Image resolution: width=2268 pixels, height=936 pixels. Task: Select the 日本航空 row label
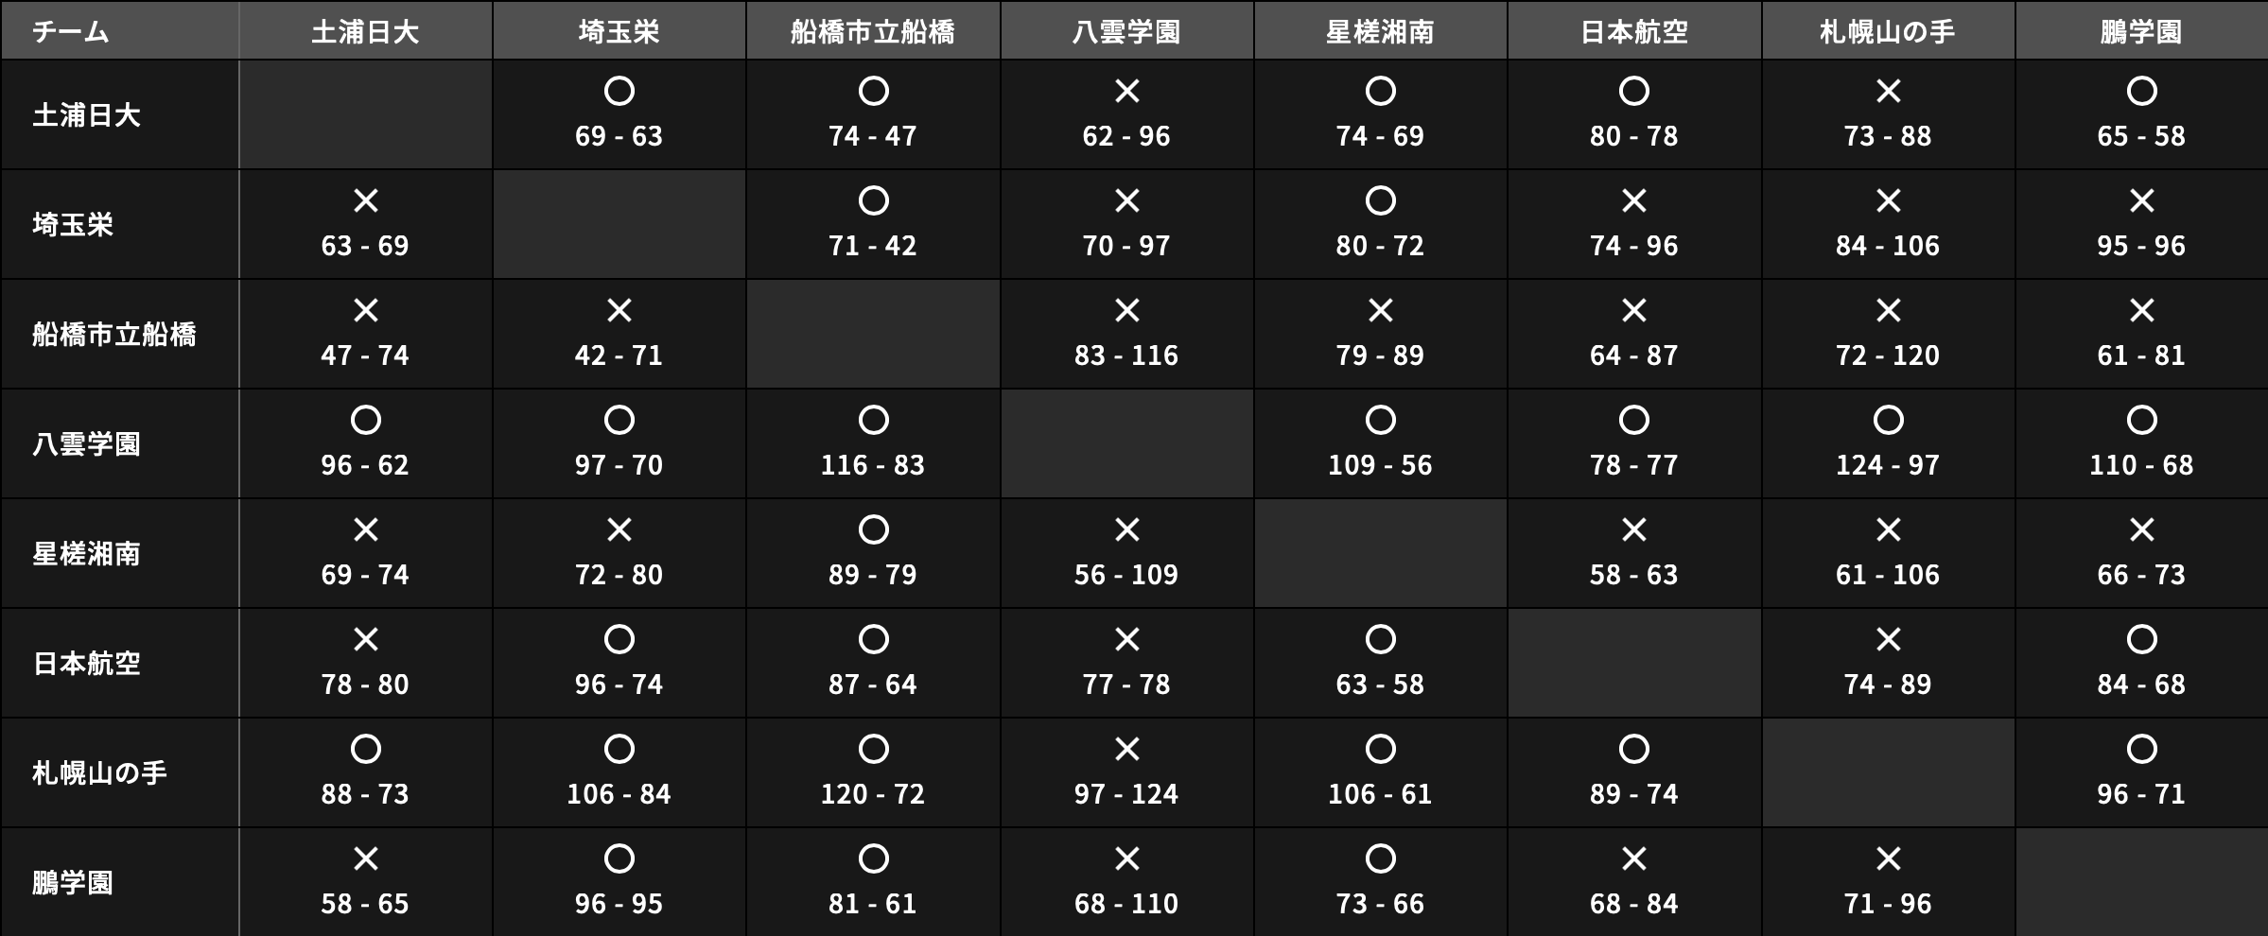pos(87,664)
